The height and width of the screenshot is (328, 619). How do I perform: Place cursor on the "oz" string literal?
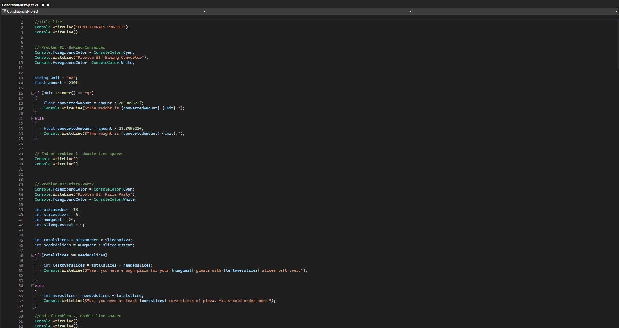click(71, 78)
